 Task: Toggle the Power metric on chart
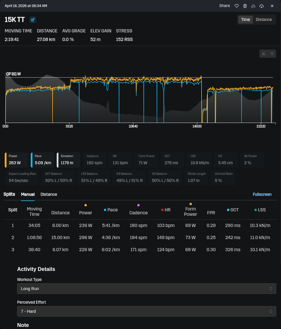pos(17,160)
